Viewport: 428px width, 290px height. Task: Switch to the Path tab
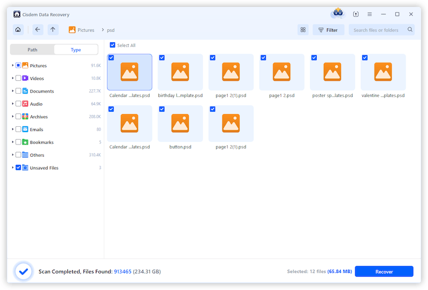[x=33, y=50]
